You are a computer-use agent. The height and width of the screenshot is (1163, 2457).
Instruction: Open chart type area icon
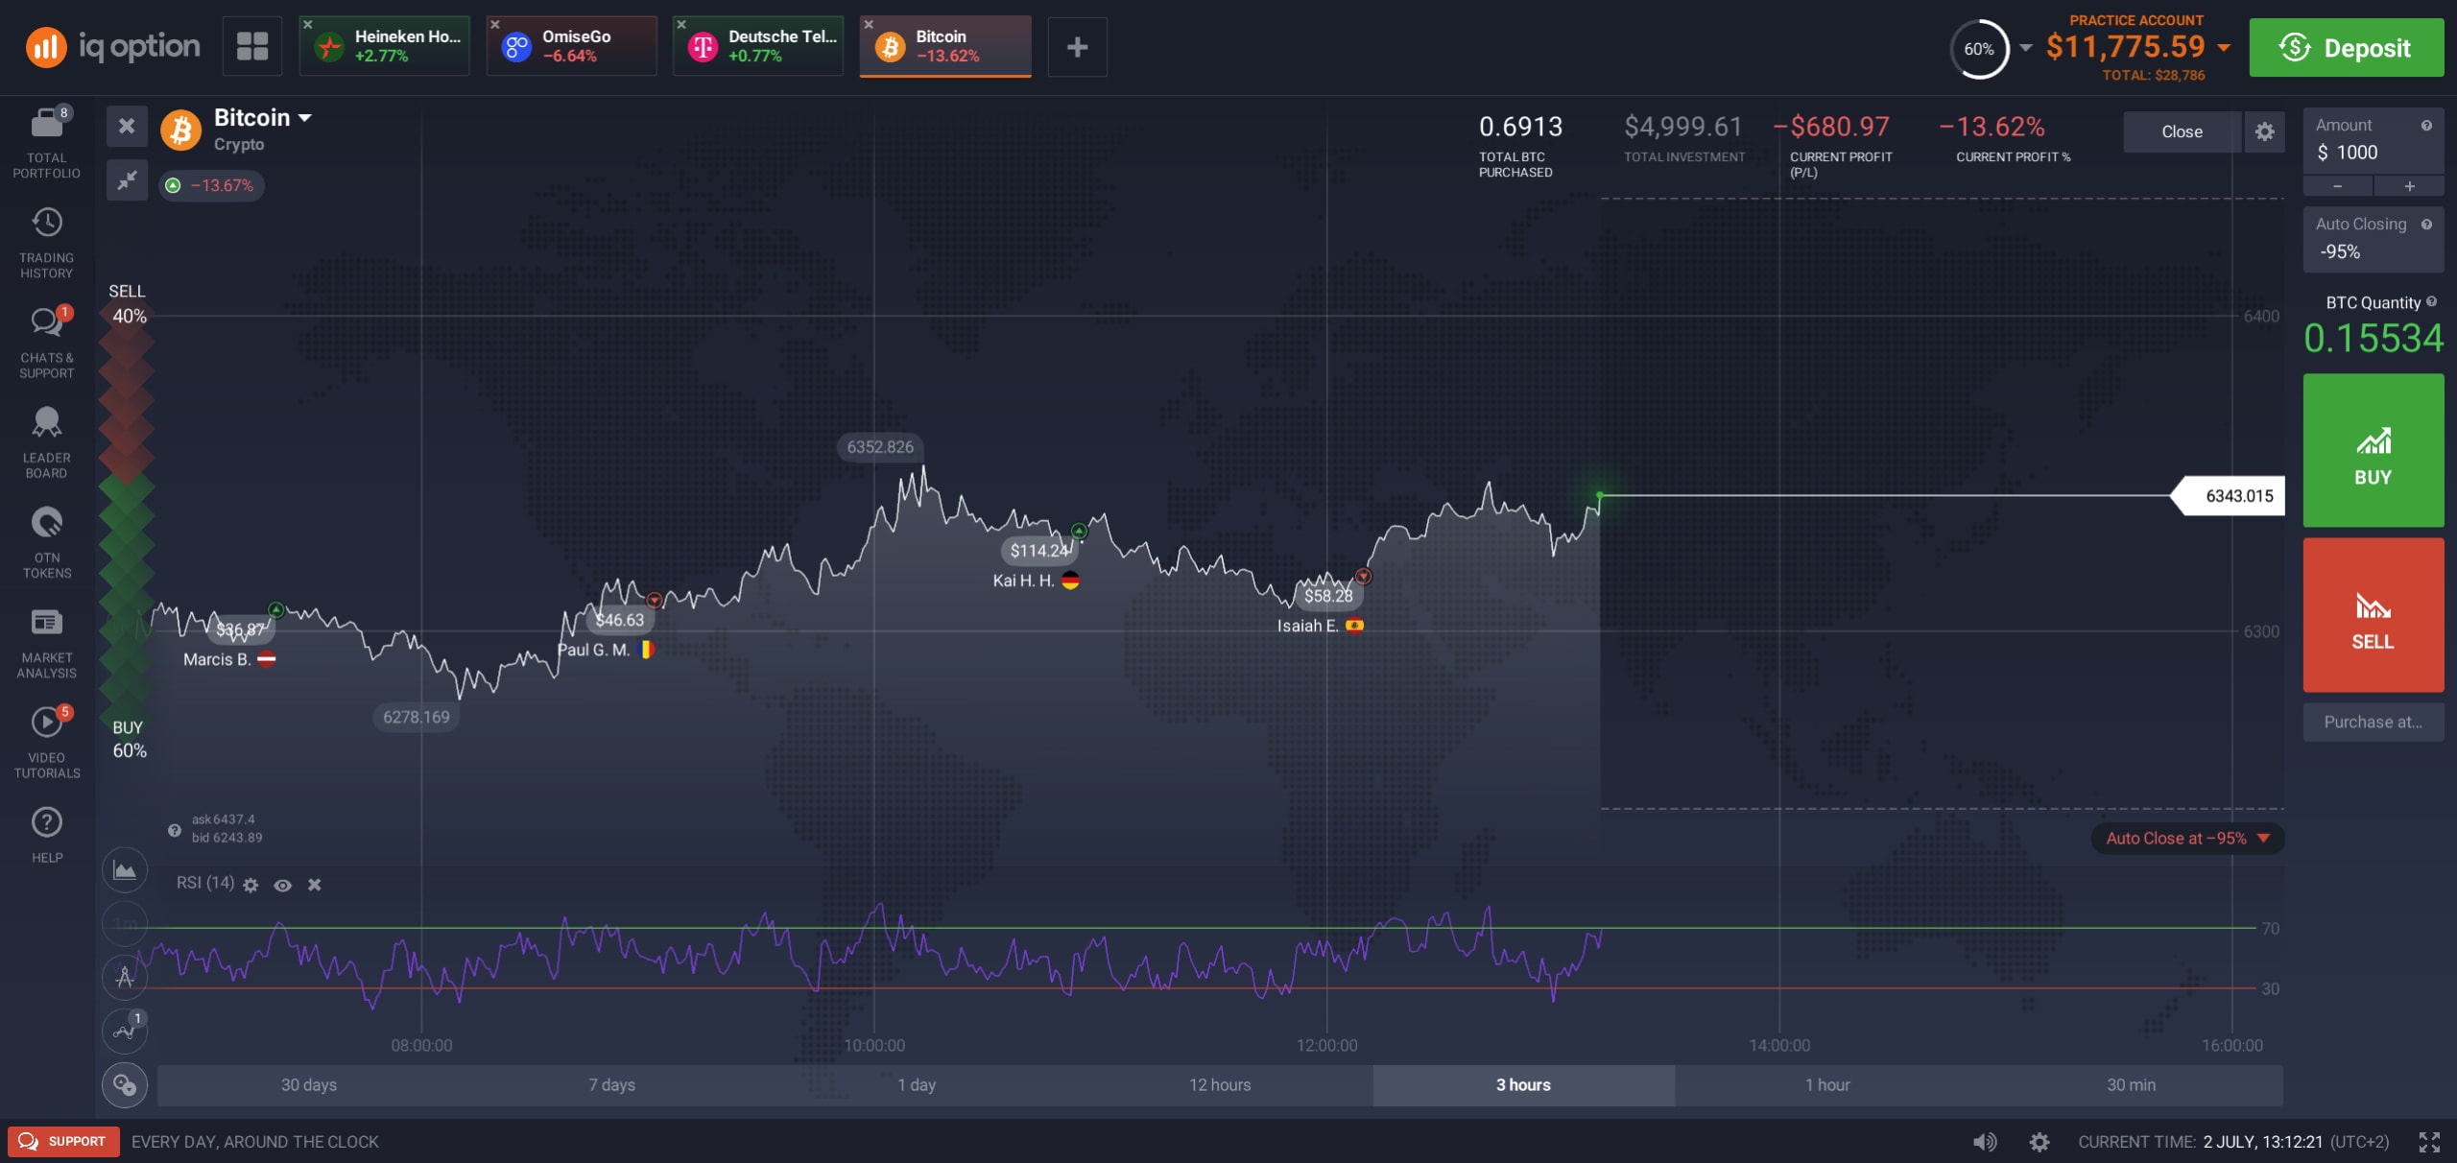coord(125,870)
